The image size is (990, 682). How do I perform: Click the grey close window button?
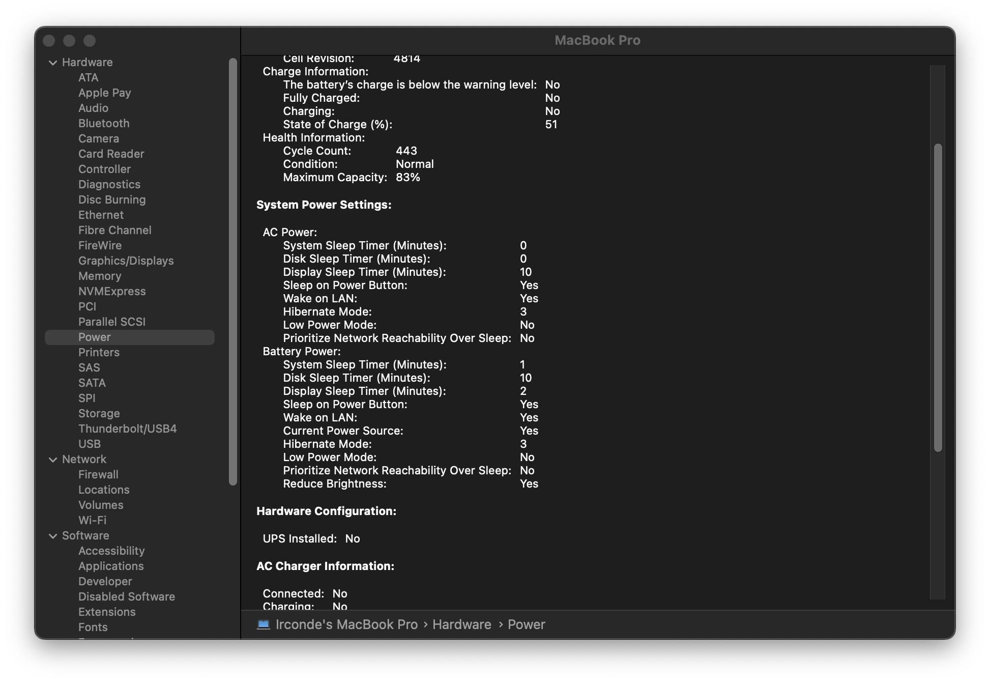pyautogui.click(x=49, y=41)
